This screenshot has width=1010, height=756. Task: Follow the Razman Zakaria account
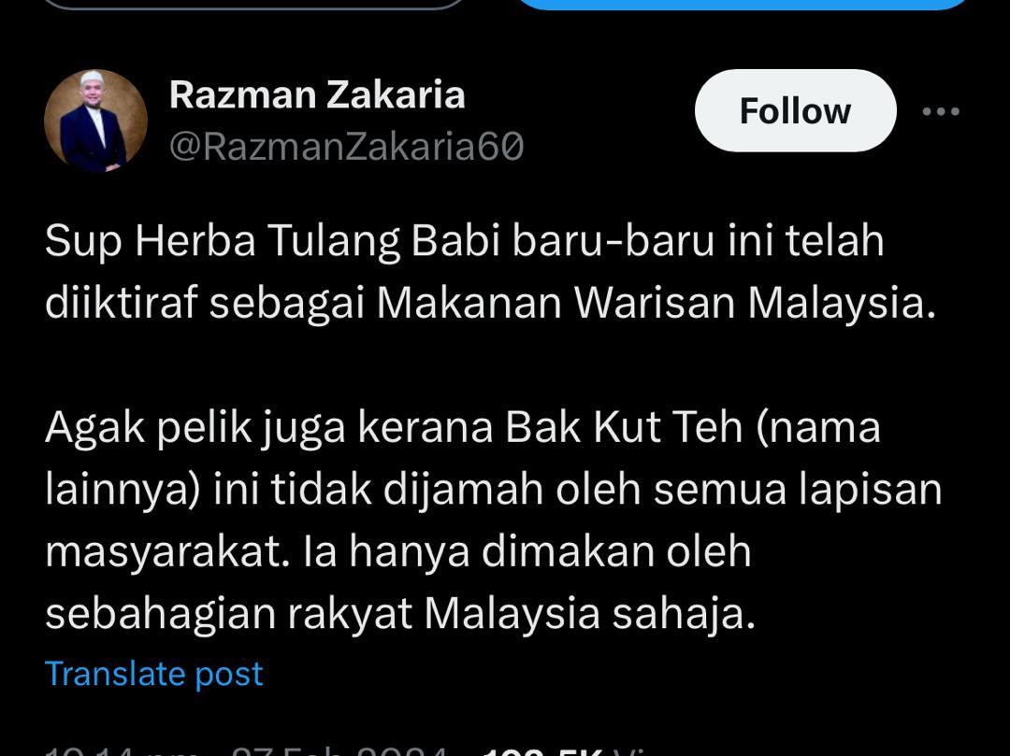point(796,110)
